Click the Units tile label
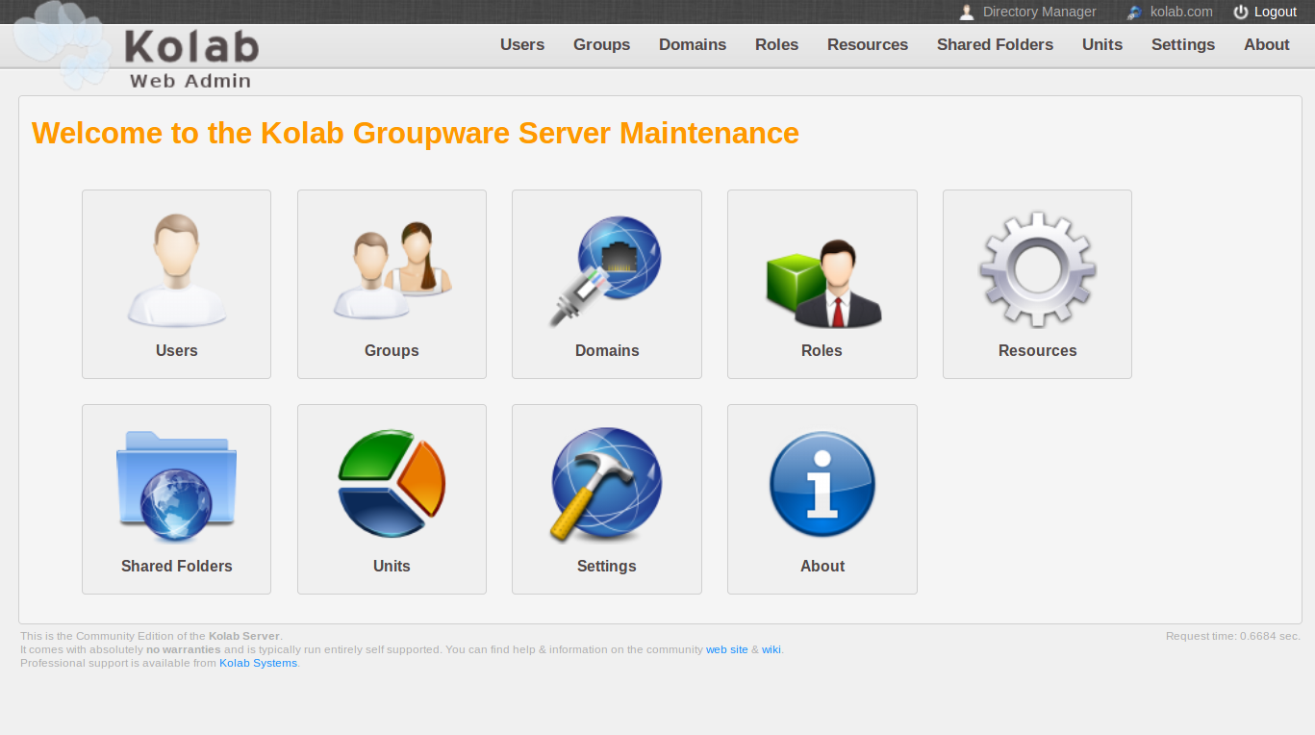 click(x=392, y=567)
